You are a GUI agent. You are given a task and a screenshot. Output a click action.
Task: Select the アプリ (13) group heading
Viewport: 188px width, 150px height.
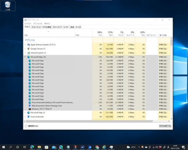point(30,40)
